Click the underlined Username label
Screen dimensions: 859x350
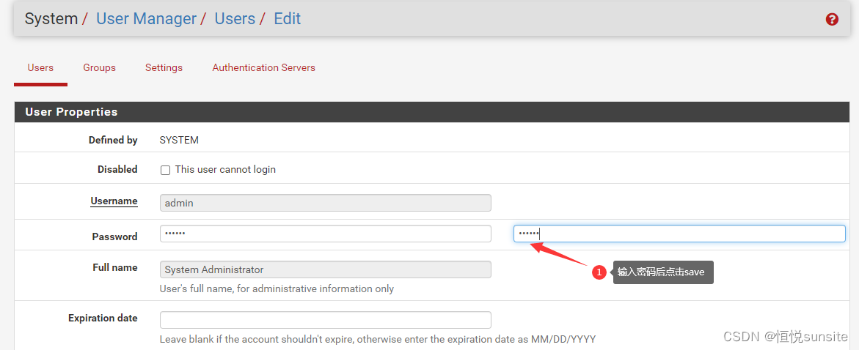114,201
